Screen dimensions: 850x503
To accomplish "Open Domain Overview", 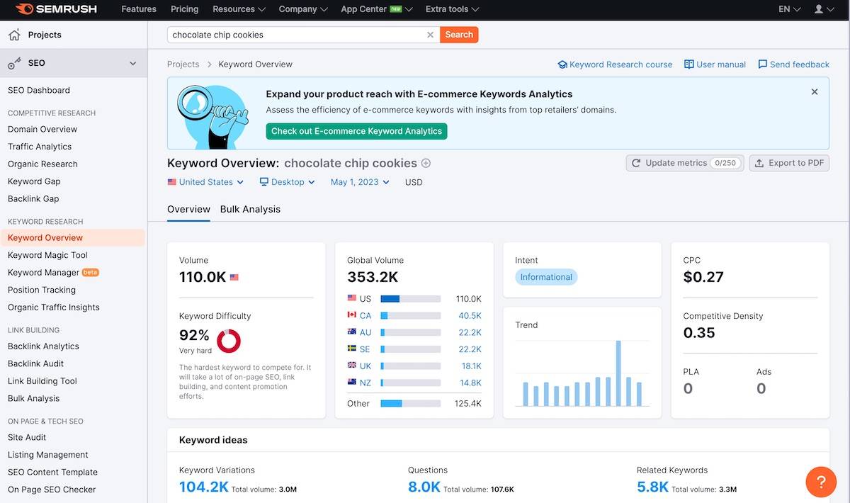I will pos(42,129).
